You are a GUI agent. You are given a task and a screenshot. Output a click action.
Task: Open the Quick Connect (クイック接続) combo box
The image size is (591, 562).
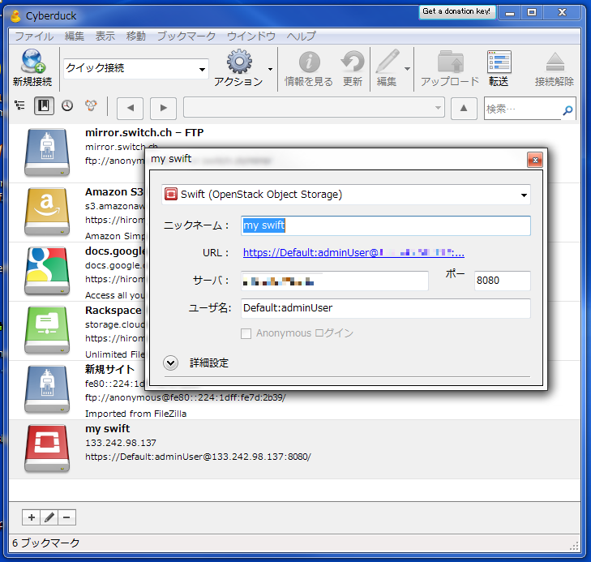pyautogui.click(x=135, y=69)
